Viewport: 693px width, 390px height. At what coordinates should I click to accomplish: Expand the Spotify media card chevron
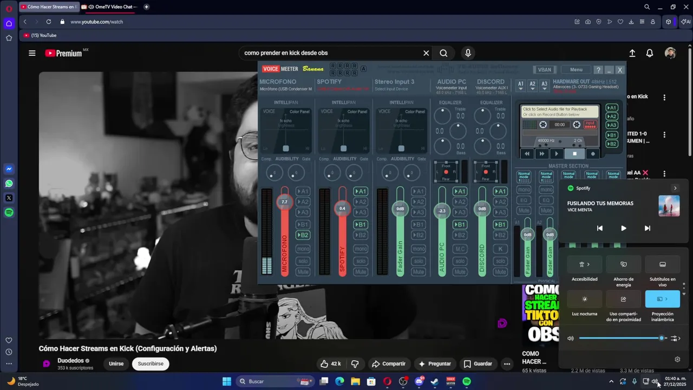point(675,188)
